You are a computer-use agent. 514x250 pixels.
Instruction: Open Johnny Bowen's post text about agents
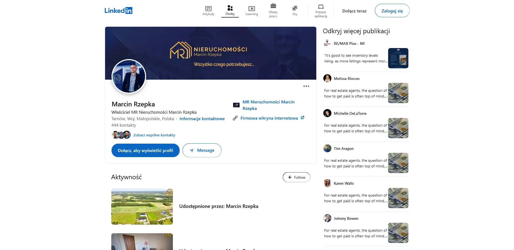click(356, 233)
